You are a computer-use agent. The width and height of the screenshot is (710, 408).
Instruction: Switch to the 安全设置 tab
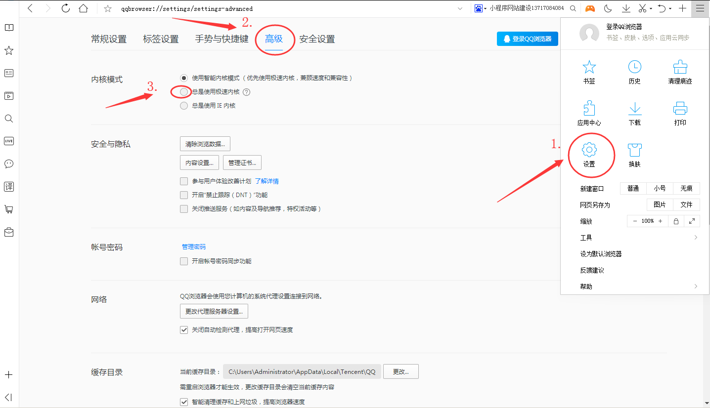318,40
